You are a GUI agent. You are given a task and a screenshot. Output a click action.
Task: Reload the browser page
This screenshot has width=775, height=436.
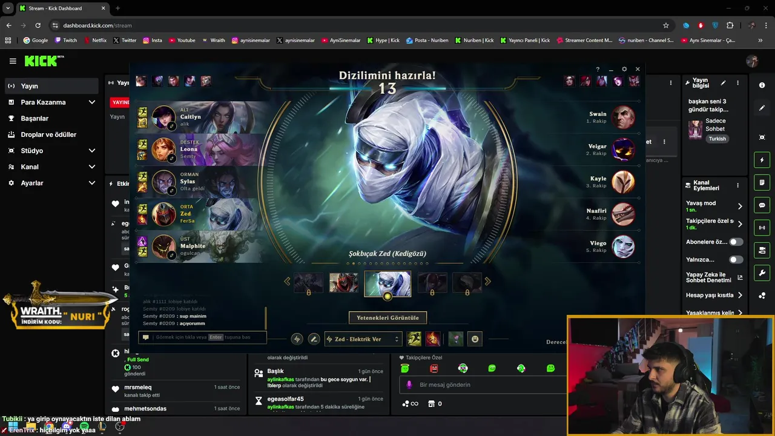click(x=38, y=25)
